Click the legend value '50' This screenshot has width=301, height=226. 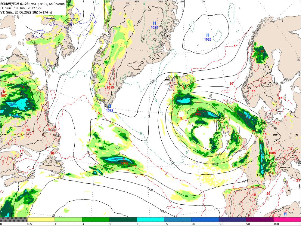tap(248, 224)
